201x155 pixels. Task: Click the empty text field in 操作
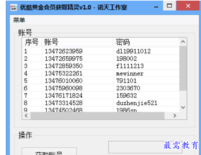(x=145, y=147)
